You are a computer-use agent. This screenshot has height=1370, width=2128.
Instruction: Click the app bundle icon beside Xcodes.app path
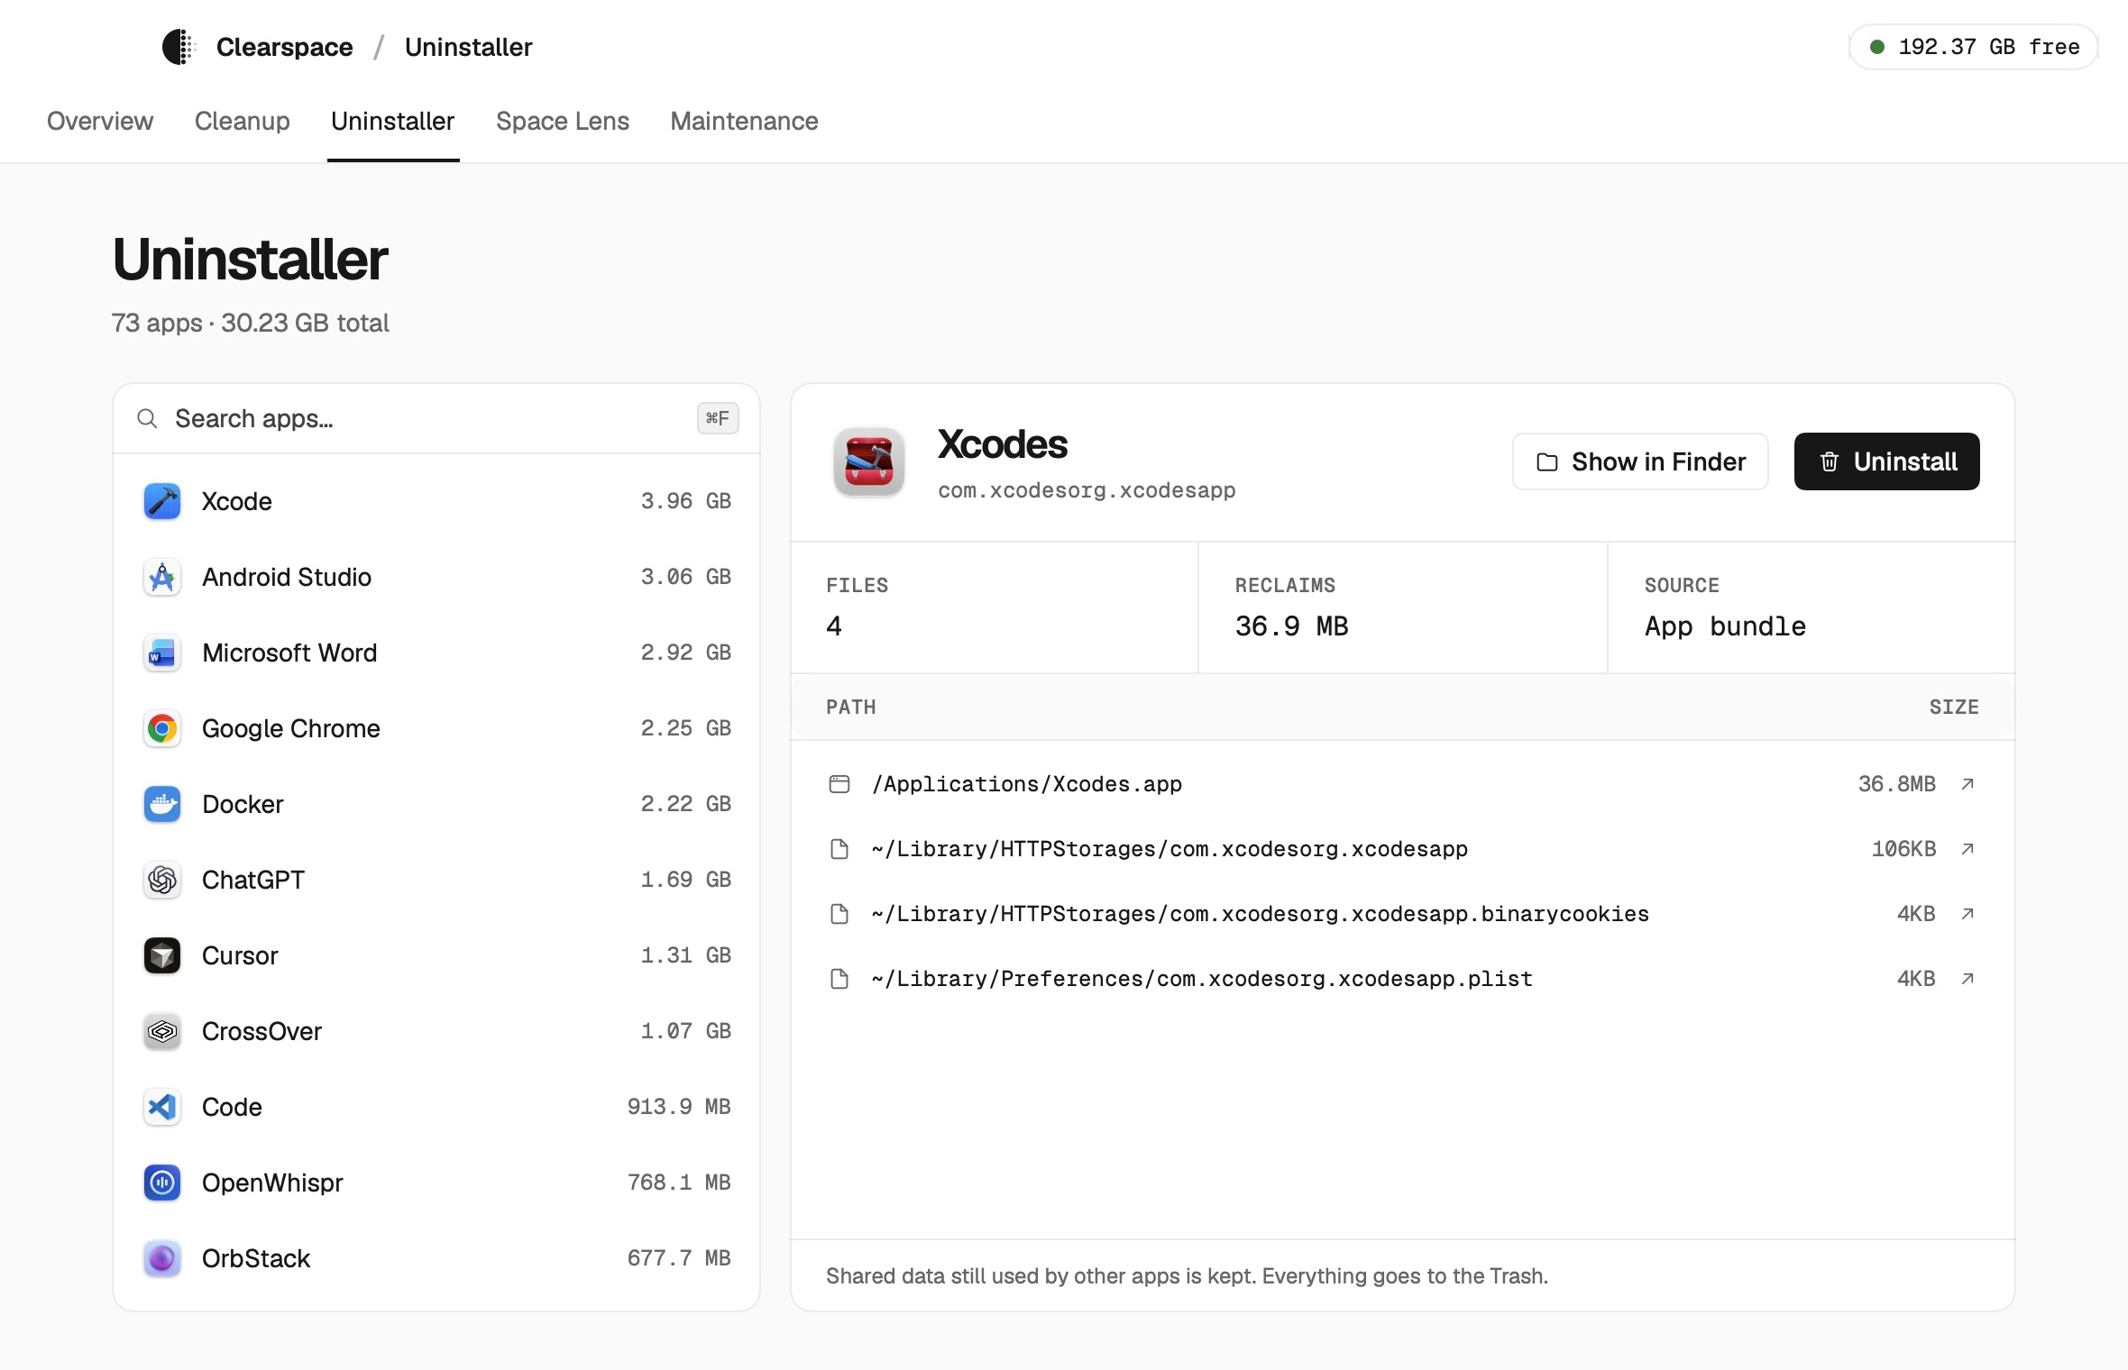(839, 784)
